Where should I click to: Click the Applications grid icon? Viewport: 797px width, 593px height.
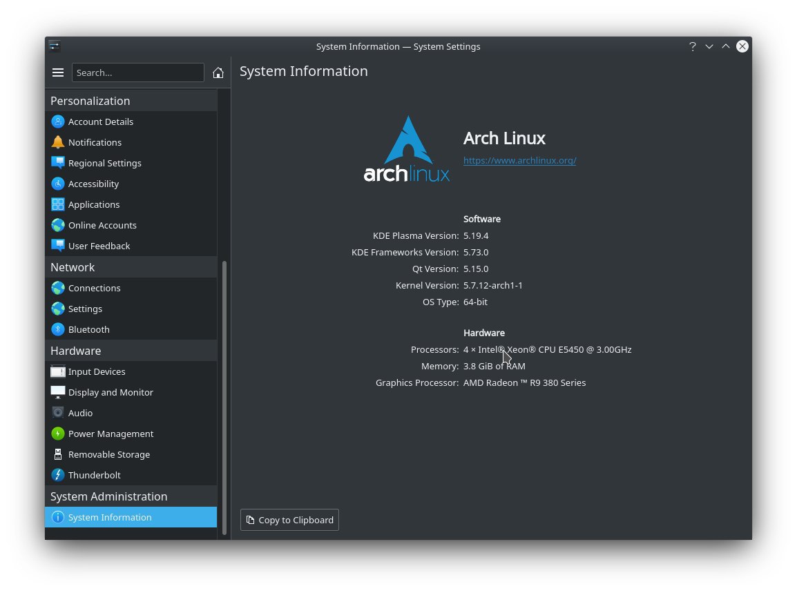[x=58, y=204]
